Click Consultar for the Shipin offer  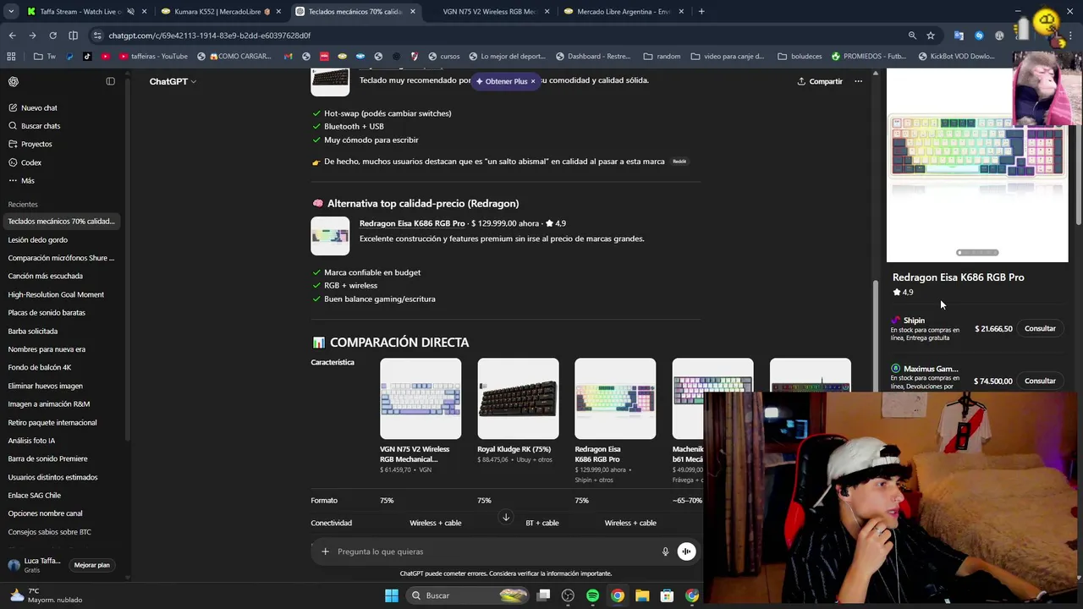[x=1040, y=328]
